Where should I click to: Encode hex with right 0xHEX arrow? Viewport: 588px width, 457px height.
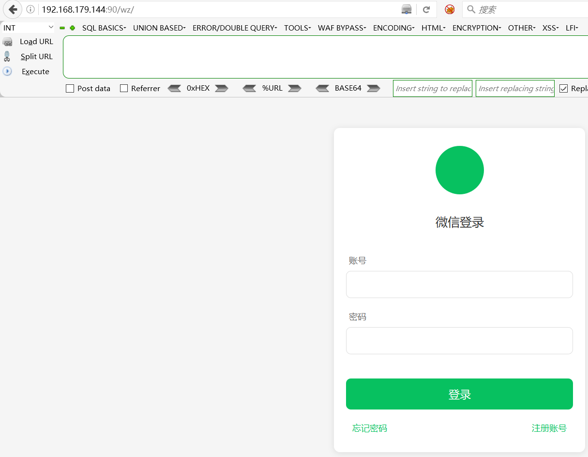(x=222, y=88)
